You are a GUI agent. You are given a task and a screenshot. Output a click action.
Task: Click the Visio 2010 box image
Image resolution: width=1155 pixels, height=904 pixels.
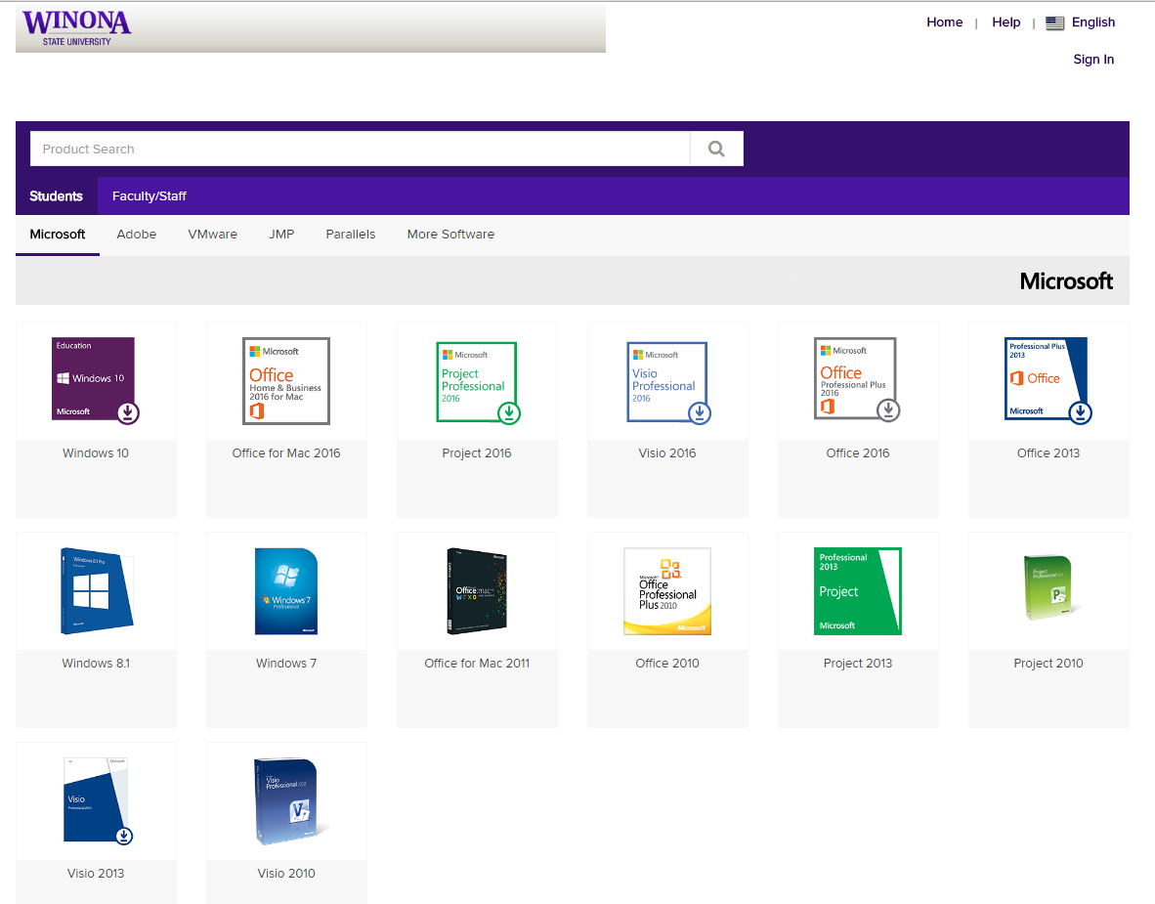286,800
